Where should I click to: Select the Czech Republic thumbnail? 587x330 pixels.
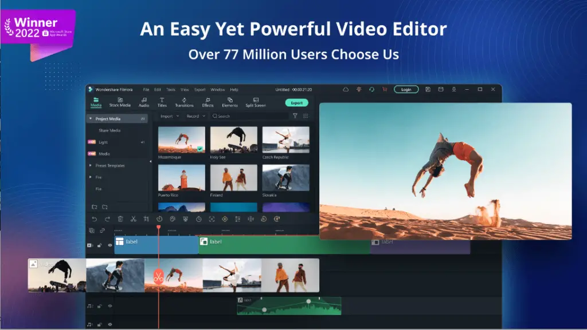click(285, 140)
